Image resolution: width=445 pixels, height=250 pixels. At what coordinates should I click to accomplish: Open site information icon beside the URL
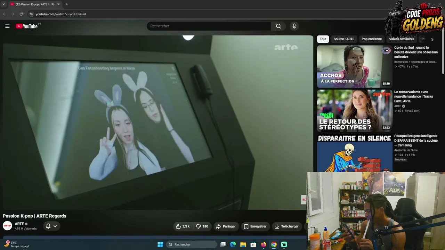tap(31, 14)
